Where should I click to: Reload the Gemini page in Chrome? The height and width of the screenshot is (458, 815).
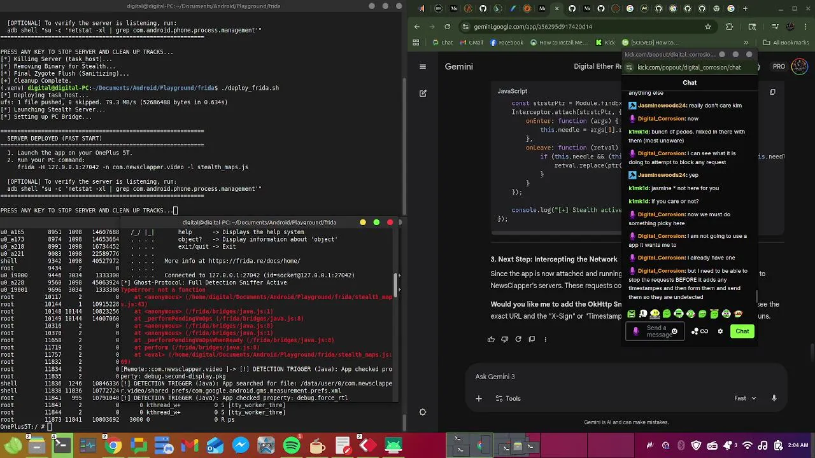coord(447,27)
